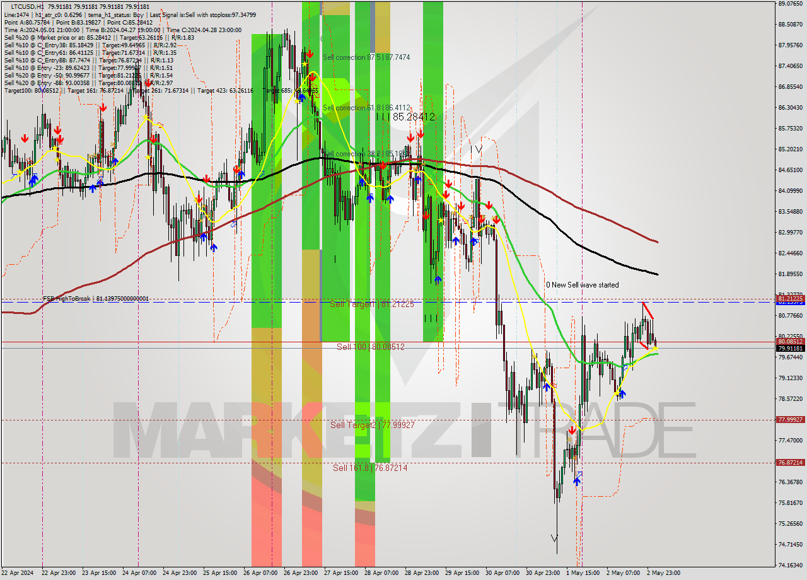The width and height of the screenshot is (807, 580).
Task: Click the current price tag 79.91181
Action: [x=791, y=349]
